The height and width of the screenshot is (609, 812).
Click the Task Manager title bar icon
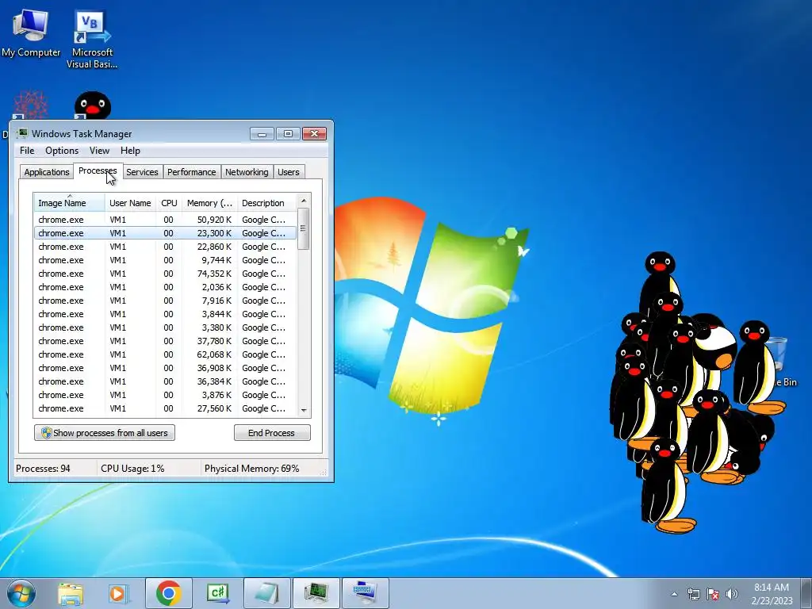[x=21, y=133]
